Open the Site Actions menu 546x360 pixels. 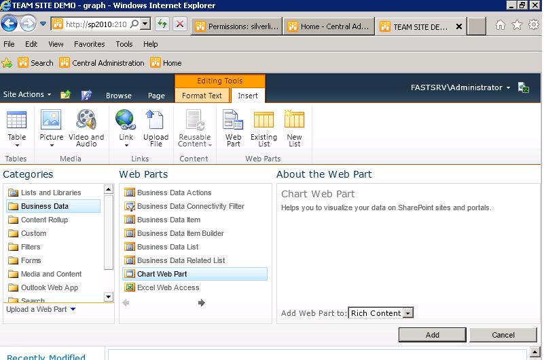point(27,94)
